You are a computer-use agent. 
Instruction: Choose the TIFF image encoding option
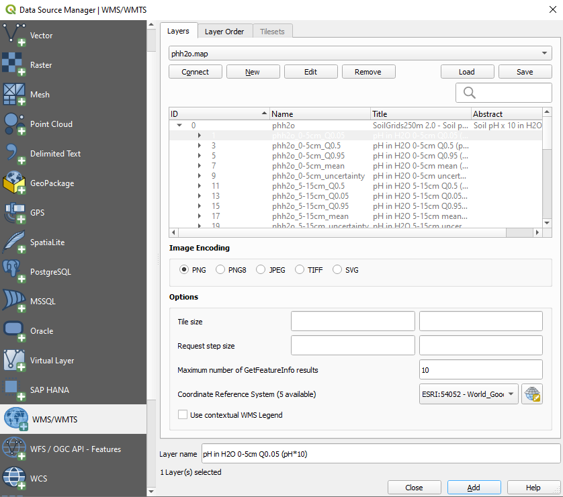point(300,270)
